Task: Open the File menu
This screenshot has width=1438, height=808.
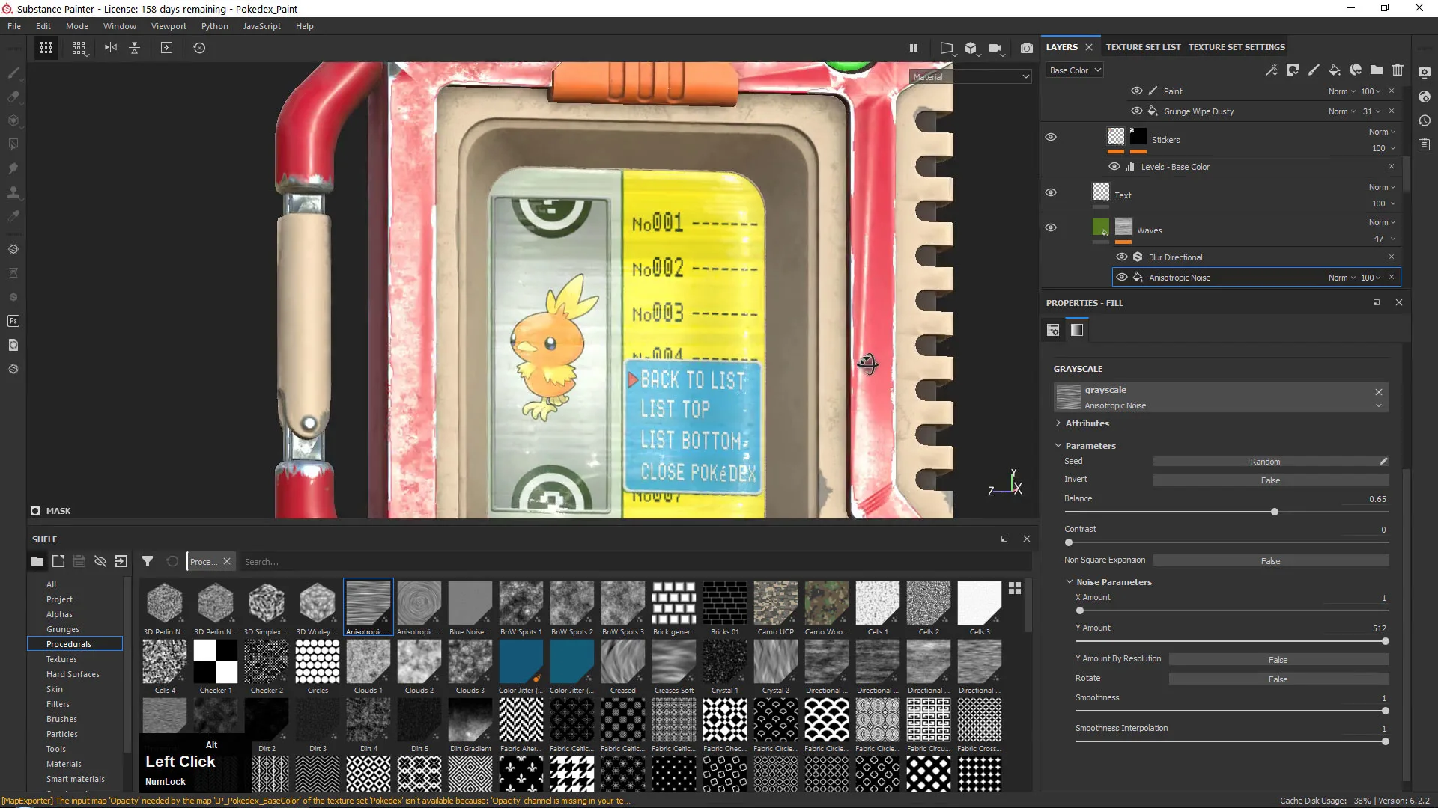Action: [x=14, y=26]
